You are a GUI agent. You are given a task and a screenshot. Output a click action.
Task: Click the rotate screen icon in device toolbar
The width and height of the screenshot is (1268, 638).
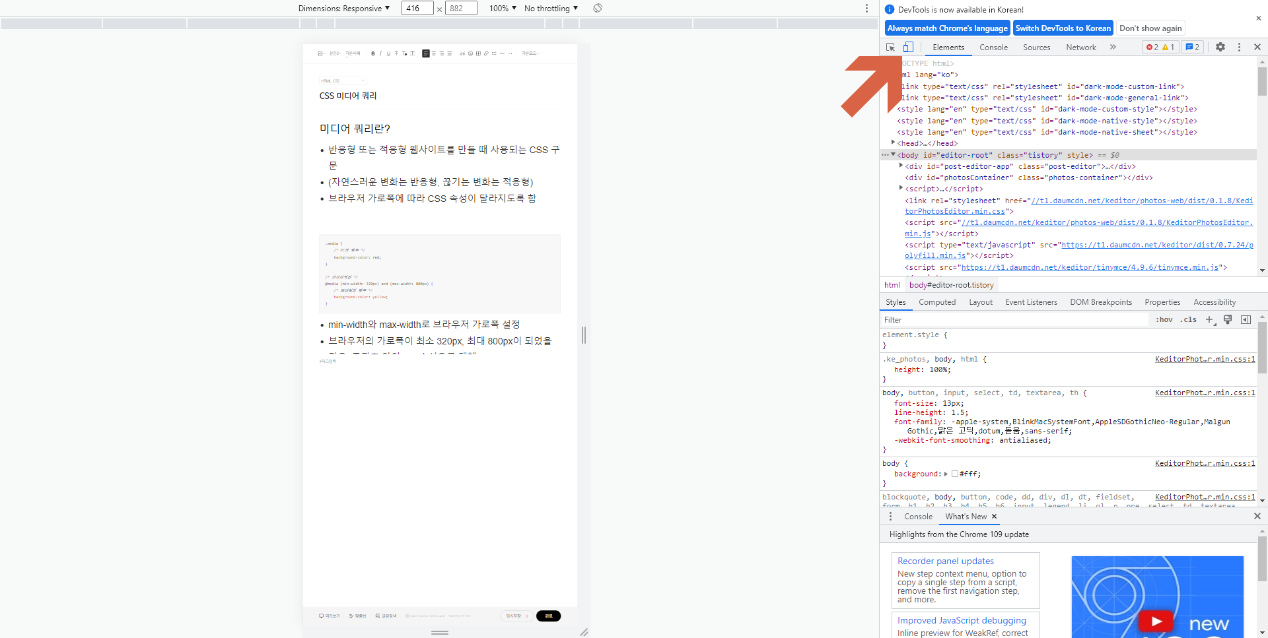click(x=598, y=8)
